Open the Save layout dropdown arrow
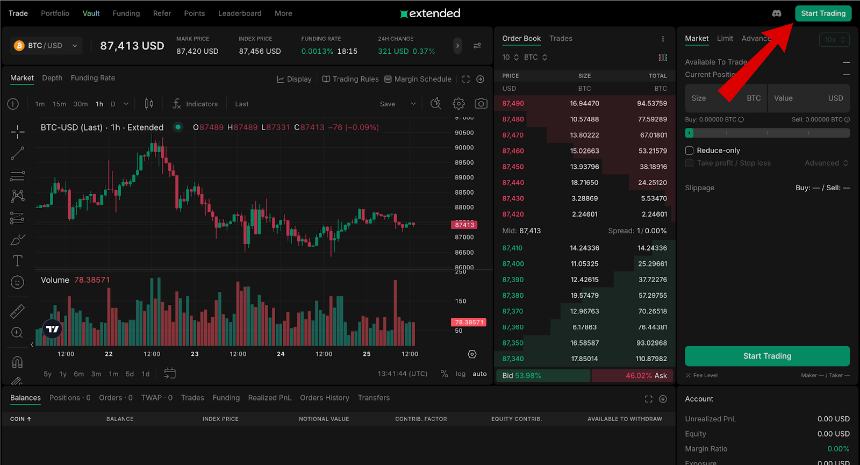Image resolution: width=860 pixels, height=465 pixels. 413,104
